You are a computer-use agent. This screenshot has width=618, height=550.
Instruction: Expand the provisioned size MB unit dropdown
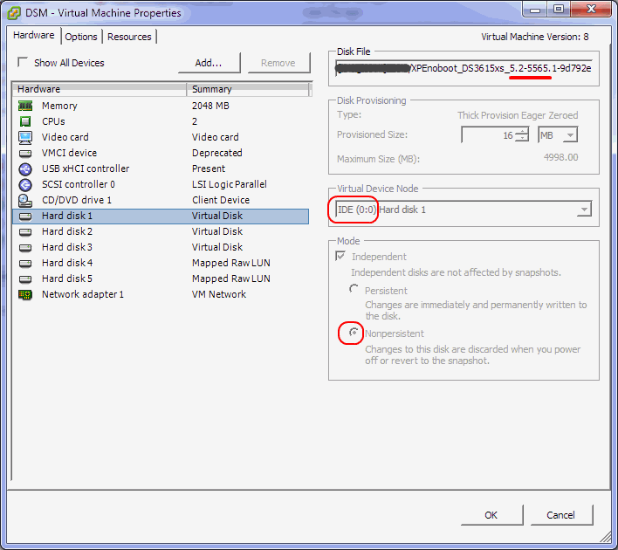pos(570,135)
